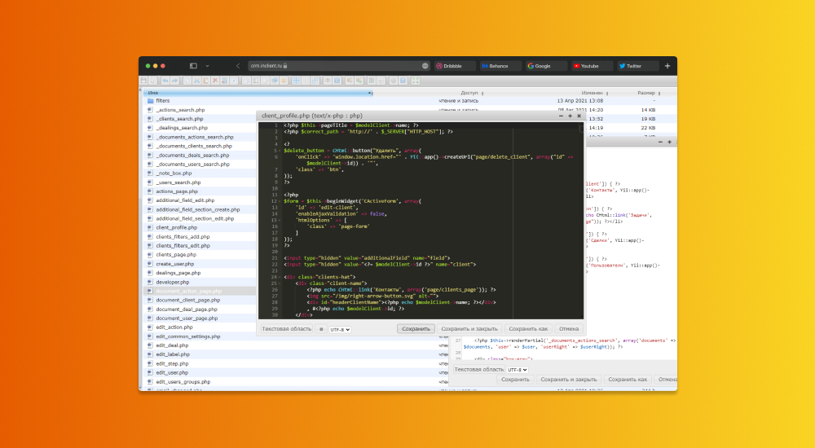Open a new browser tab with plus
Viewport: 815px width, 448px height.
(667, 65)
